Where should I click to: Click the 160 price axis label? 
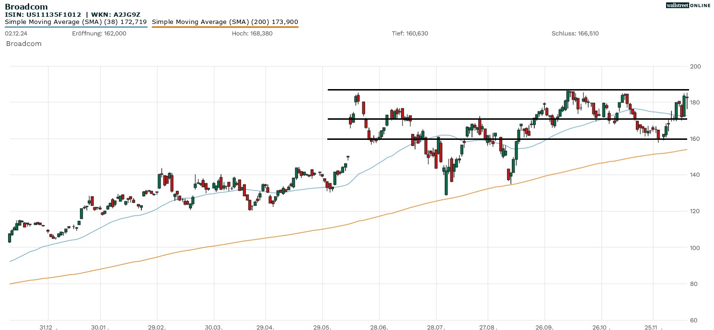click(695, 139)
